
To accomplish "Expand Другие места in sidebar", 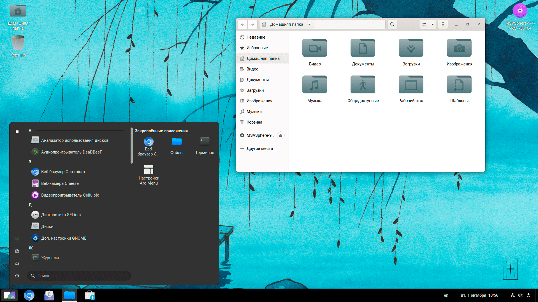I will coord(259,148).
